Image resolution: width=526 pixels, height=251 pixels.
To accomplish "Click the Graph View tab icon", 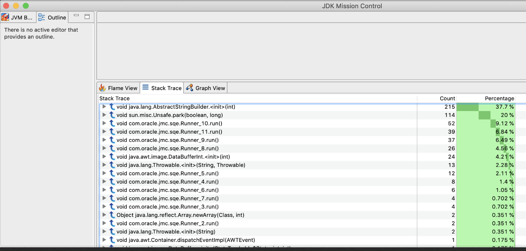I will click(x=190, y=88).
